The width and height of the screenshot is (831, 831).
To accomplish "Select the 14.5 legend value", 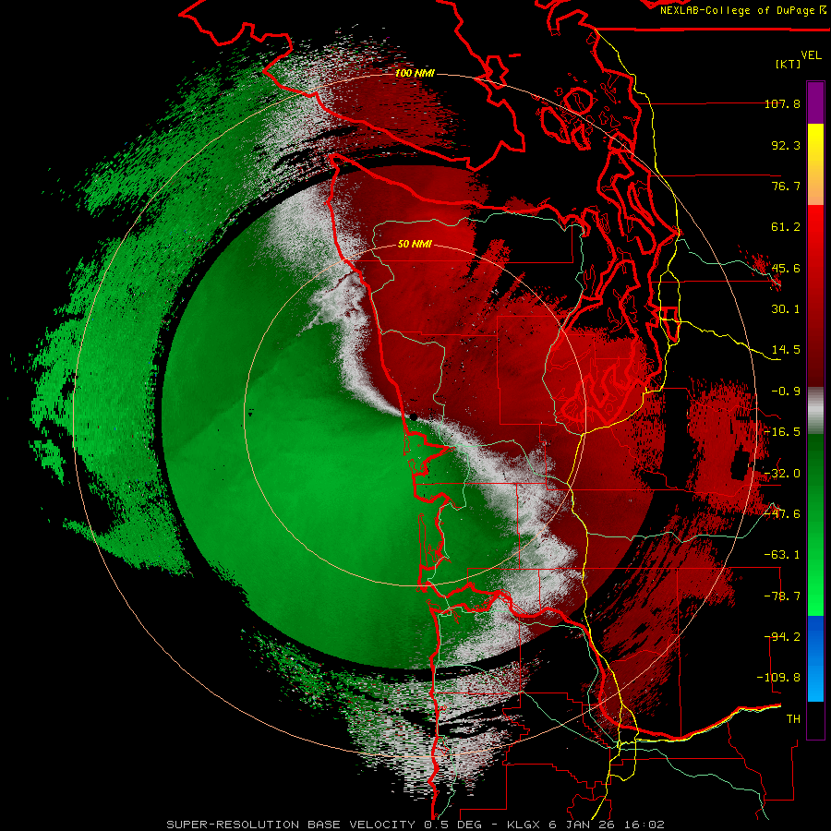I will 786,350.
